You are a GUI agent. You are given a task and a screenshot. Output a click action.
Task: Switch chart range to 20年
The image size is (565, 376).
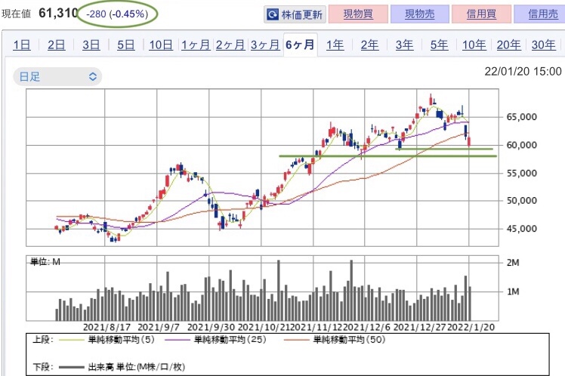[x=508, y=45]
